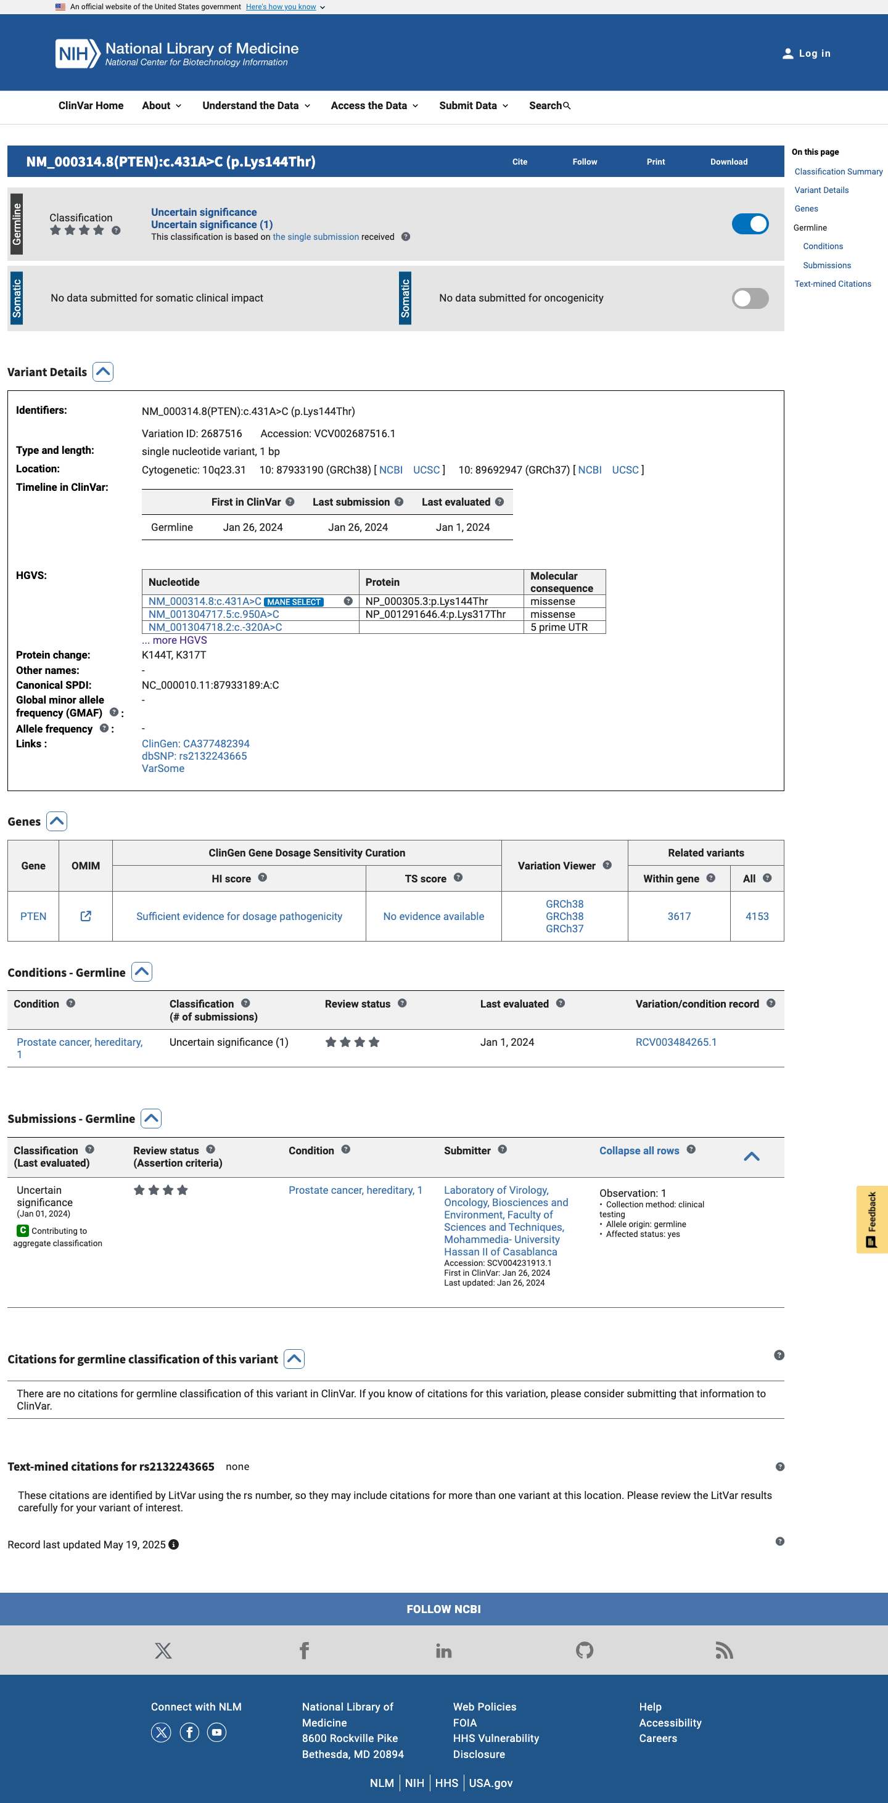Screen dimensions: 888x1803
Task: Click Collapse all rows link
Action: 639,1151
